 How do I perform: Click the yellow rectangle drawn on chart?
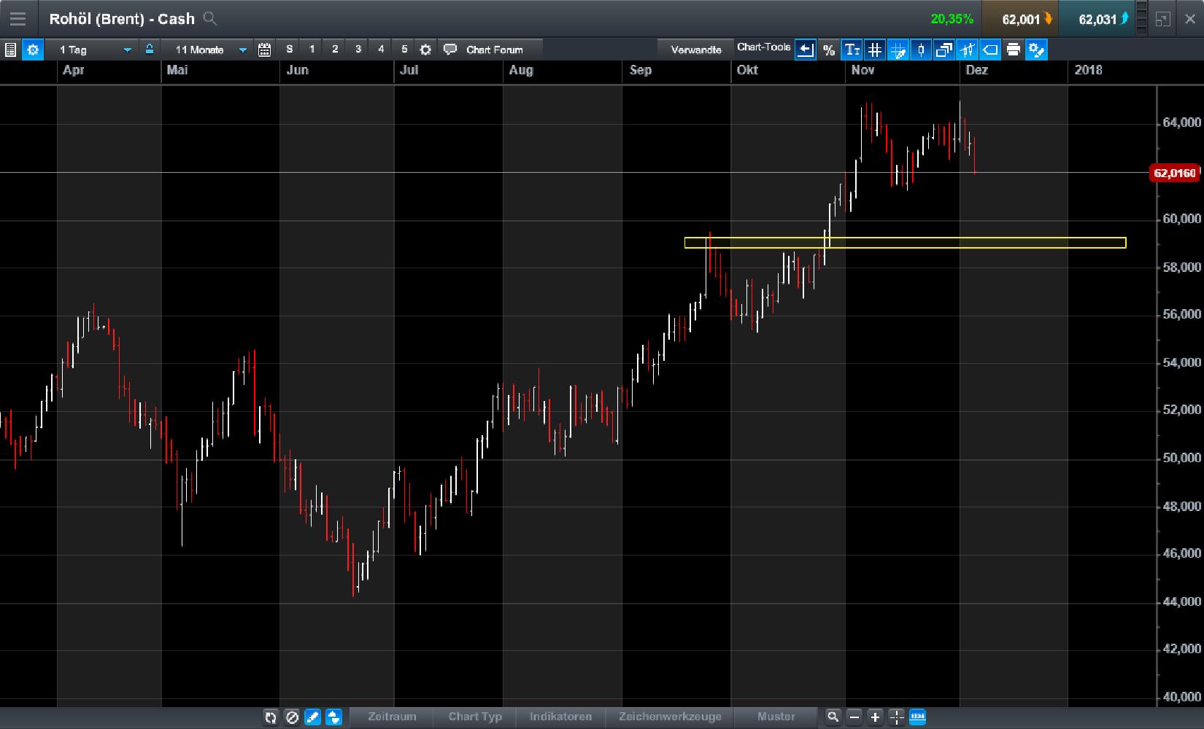[905, 243]
